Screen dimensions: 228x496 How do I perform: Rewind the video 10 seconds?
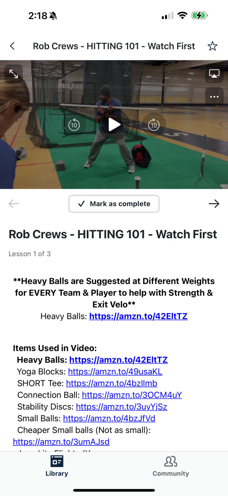tap(74, 125)
